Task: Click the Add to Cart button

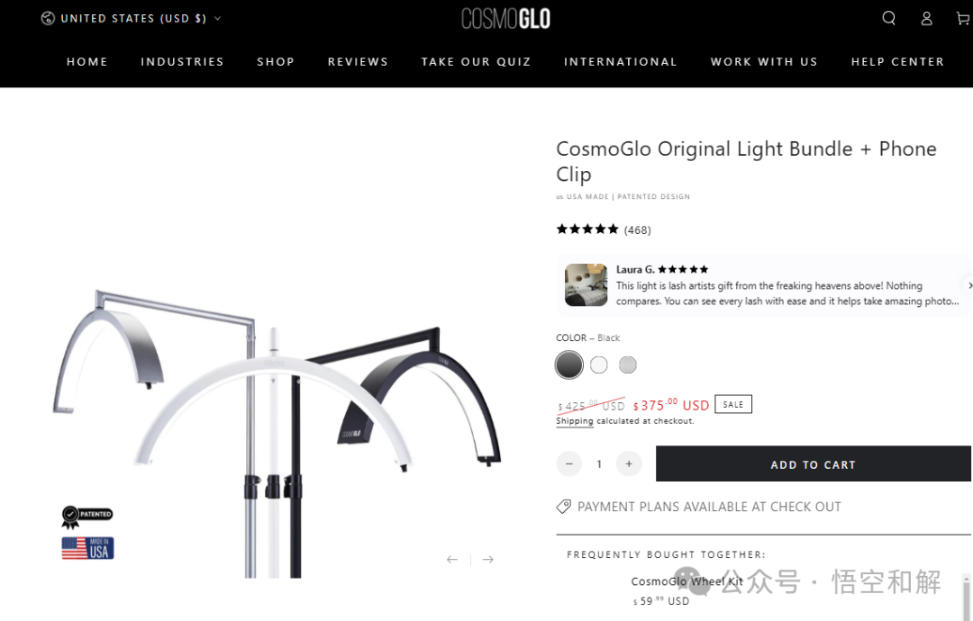Action: tap(813, 463)
